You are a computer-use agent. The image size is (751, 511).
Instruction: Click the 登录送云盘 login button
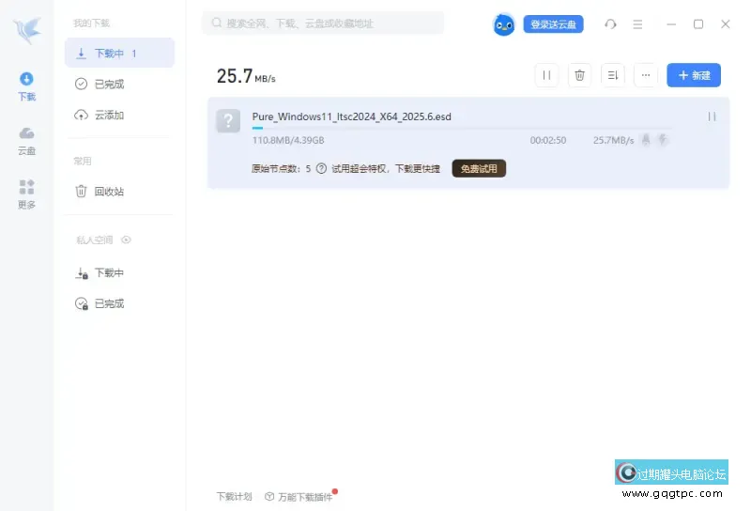pyautogui.click(x=553, y=24)
